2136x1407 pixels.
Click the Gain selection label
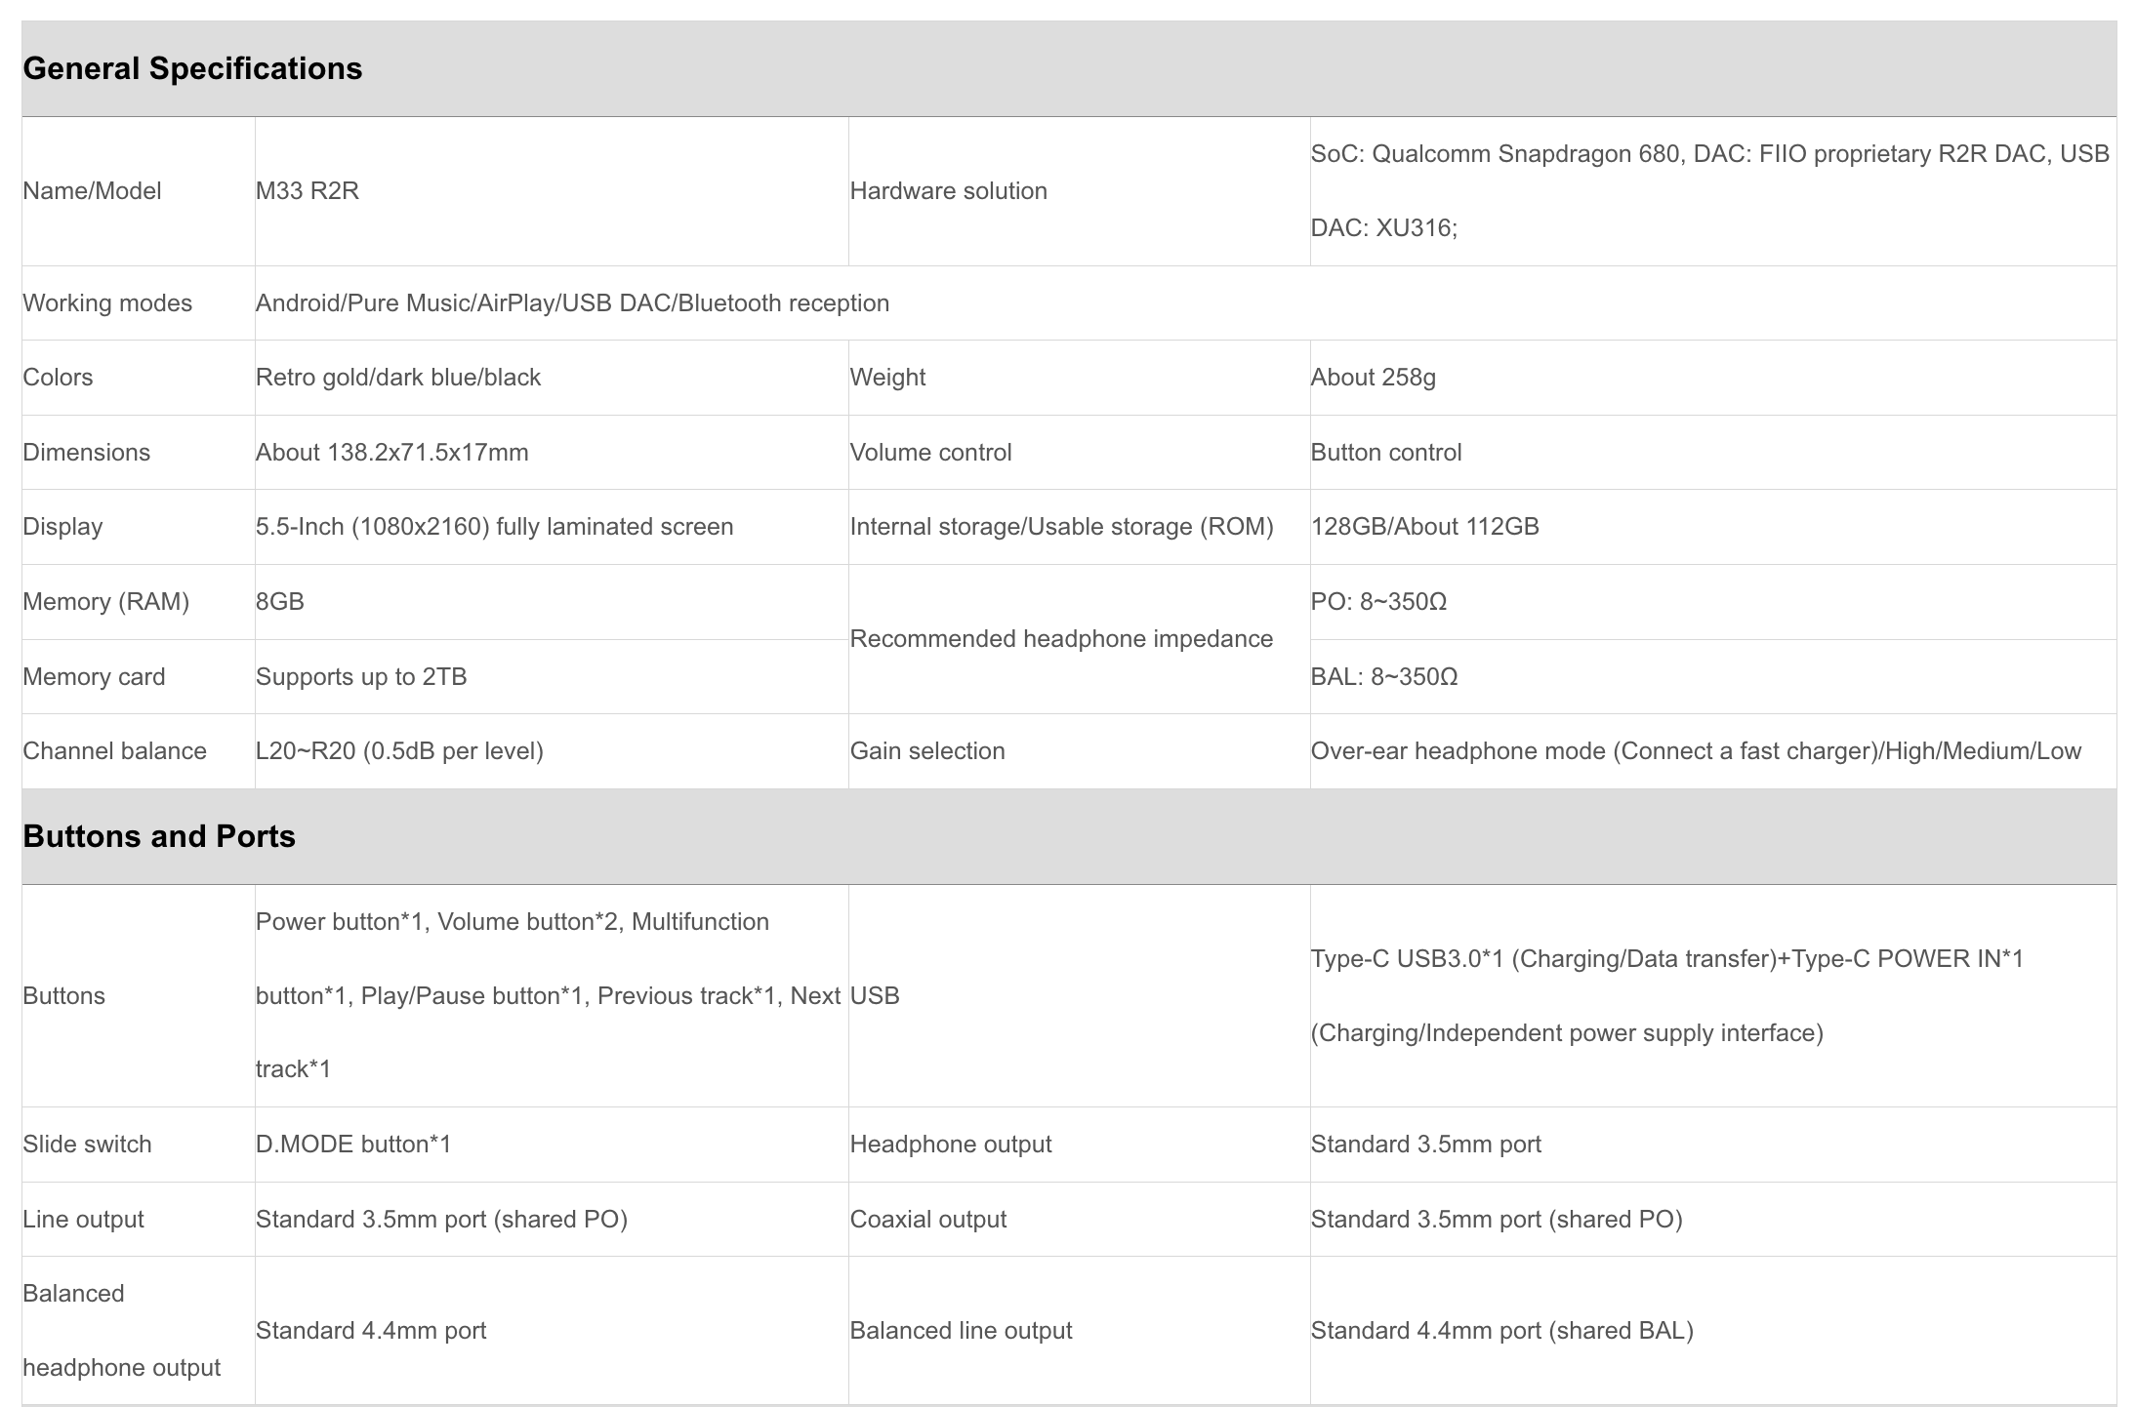[x=927, y=751]
